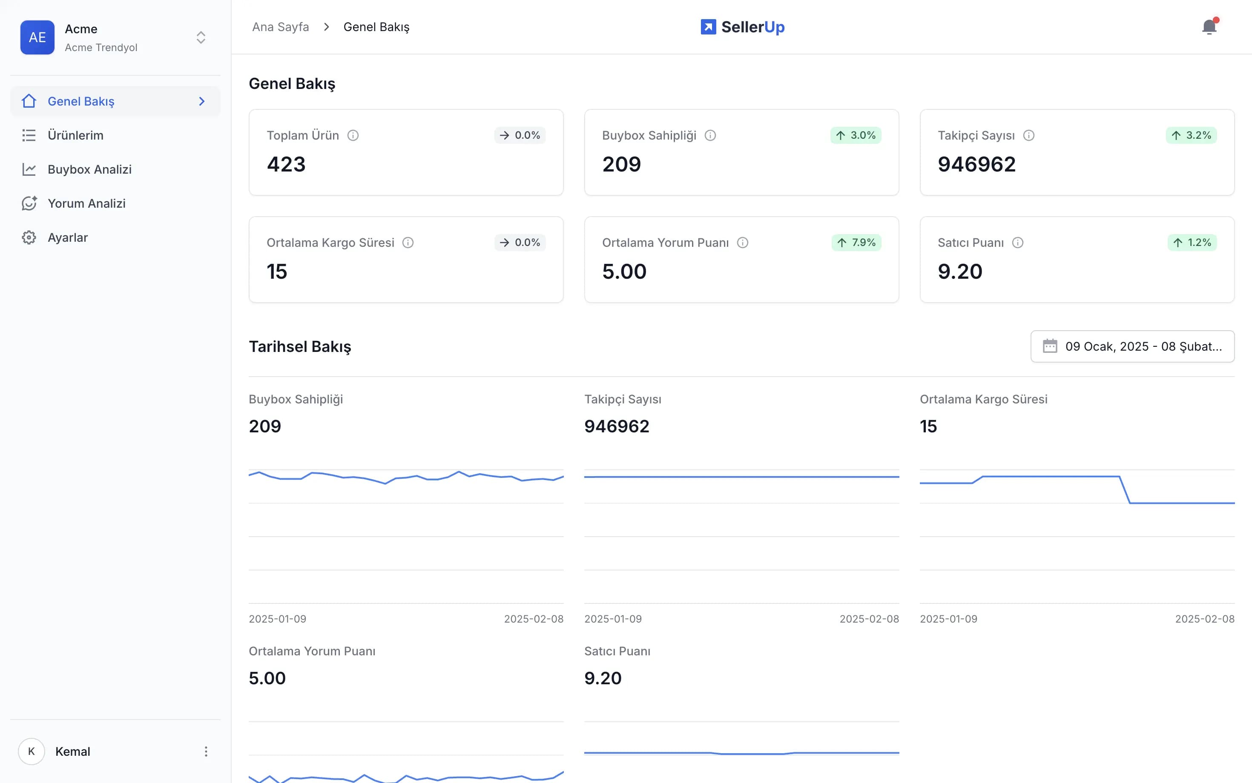Show the Toplam Ürün info tooltip
This screenshot has width=1252, height=783.
[x=353, y=135]
